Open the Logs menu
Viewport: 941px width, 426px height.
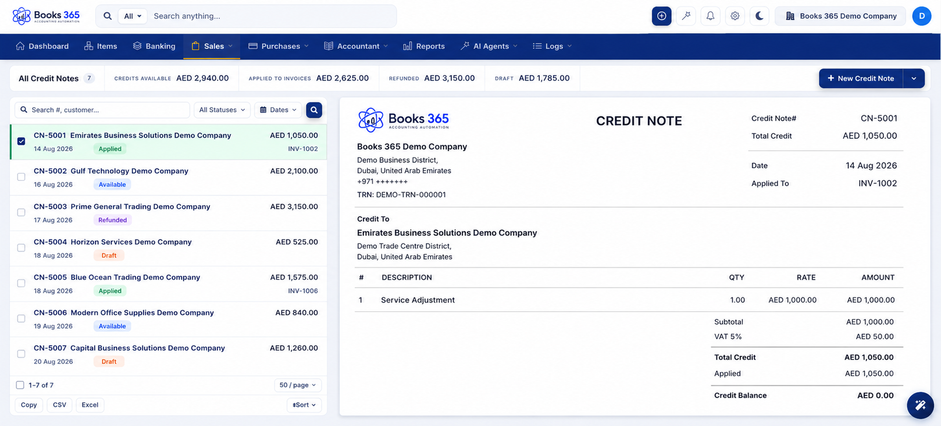(552, 46)
